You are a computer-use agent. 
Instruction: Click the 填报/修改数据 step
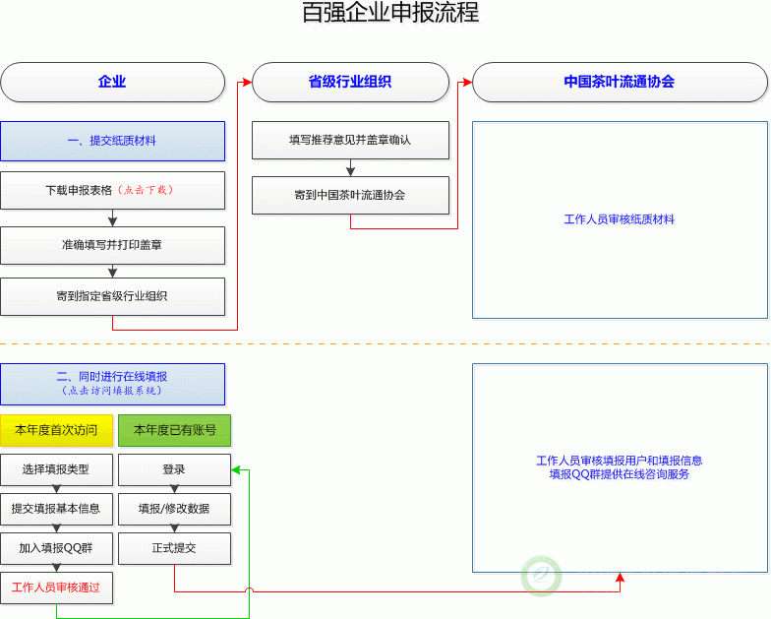[174, 509]
